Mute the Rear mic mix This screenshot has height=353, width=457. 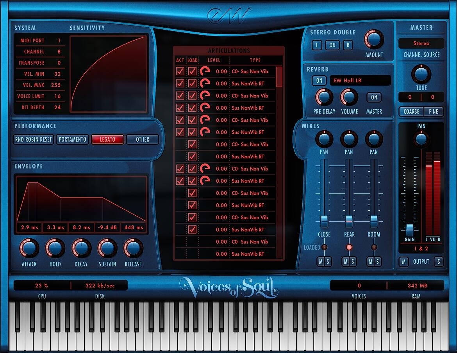(345, 261)
